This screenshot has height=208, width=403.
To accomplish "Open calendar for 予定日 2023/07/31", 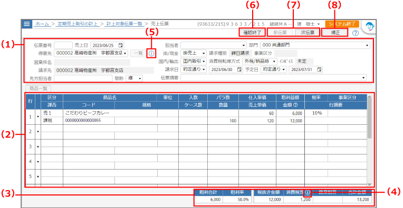I will pos(319,70).
